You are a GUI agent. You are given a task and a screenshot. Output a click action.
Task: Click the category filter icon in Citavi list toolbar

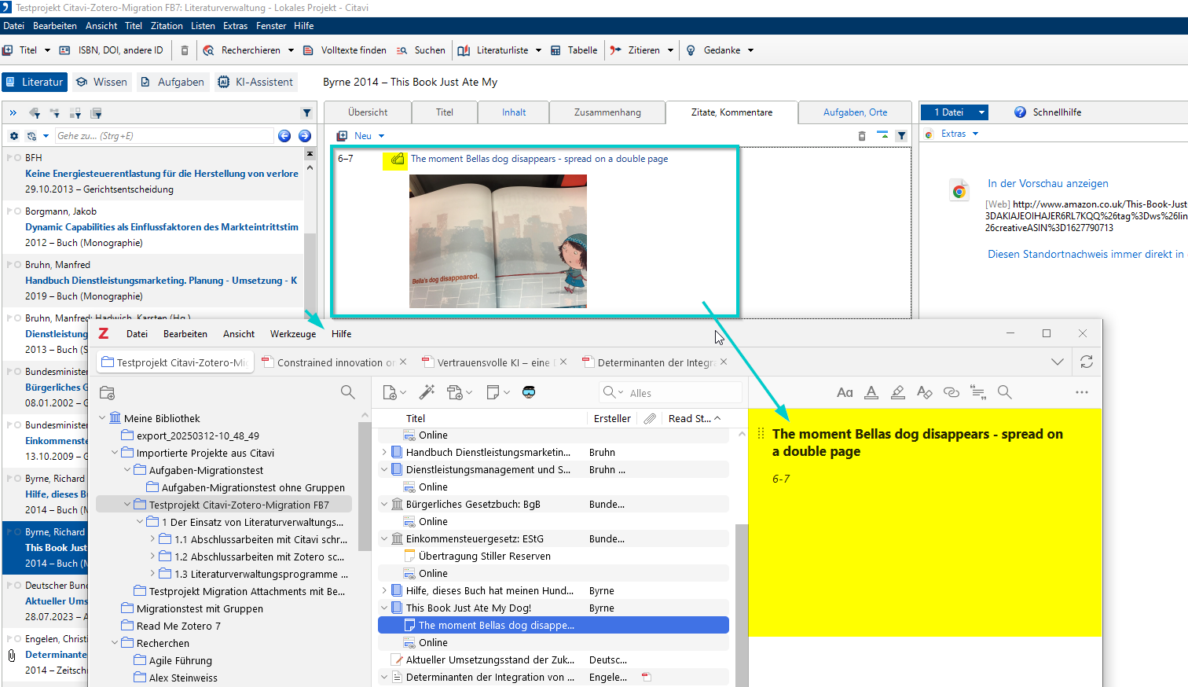[x=55, y=113]
